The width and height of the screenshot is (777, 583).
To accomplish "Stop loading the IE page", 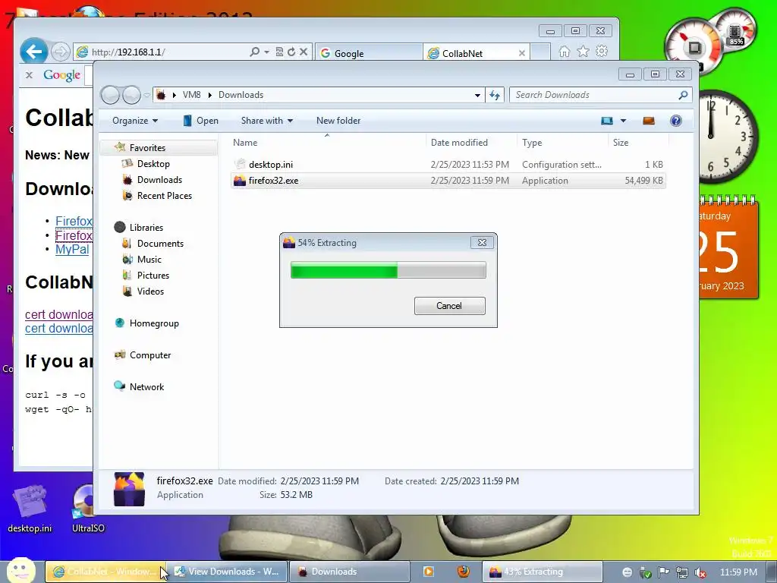I will (x=304, y=52).
